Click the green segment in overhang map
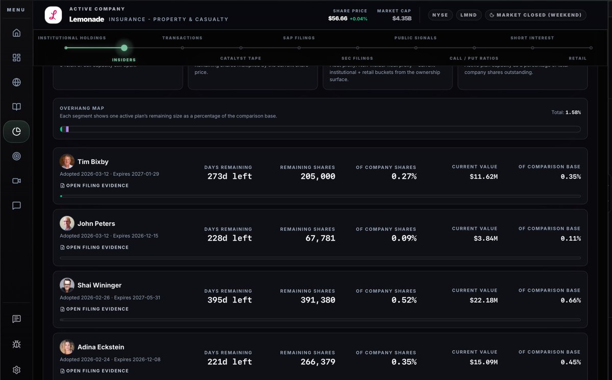This screenshot has width=612, height=380. (x=62, y=129)
